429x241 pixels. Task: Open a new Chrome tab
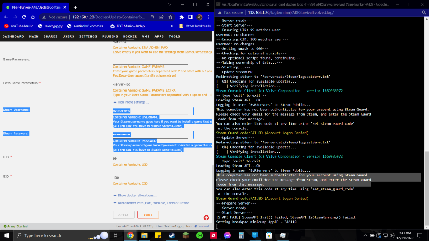(75, 7)
